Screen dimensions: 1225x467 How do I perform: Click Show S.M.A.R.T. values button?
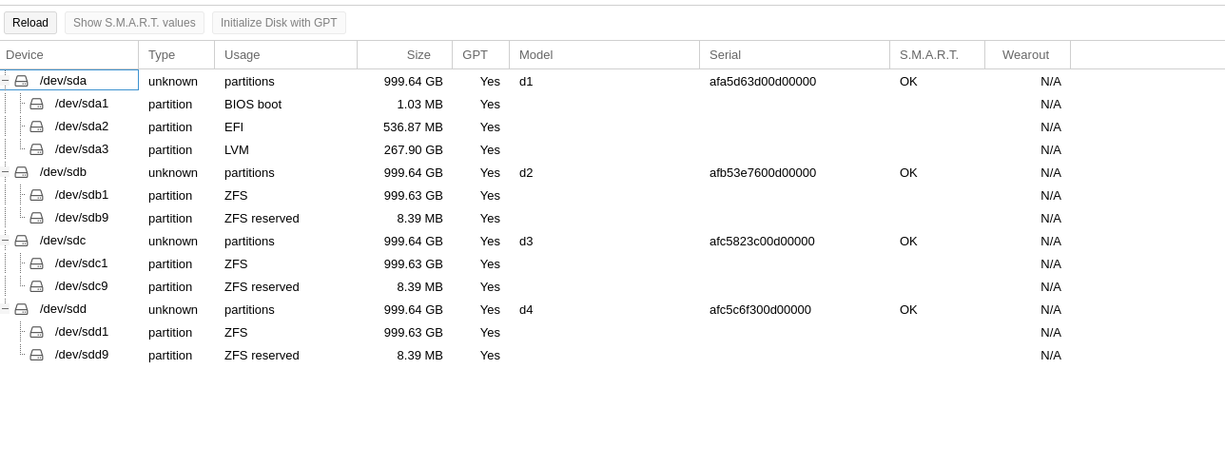[x=134, y=23]
